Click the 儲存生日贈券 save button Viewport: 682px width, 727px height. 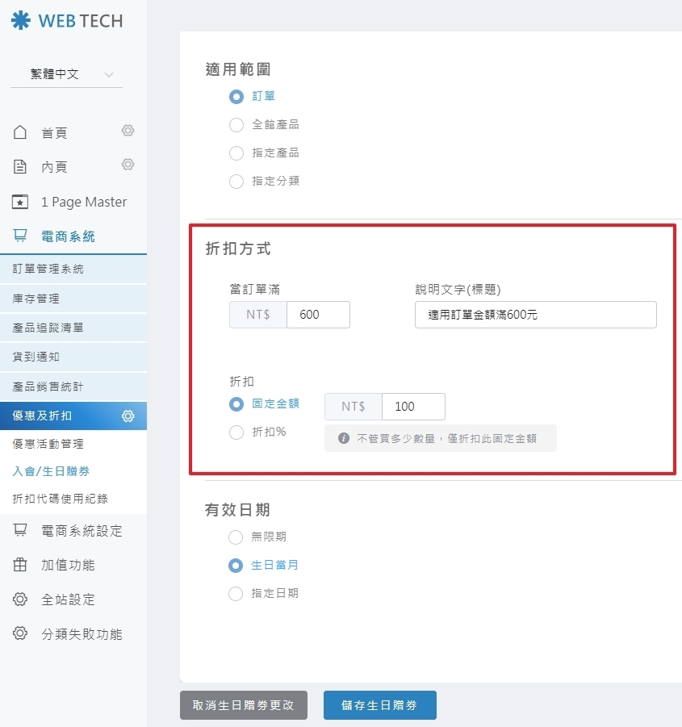(x=379, y=704)
